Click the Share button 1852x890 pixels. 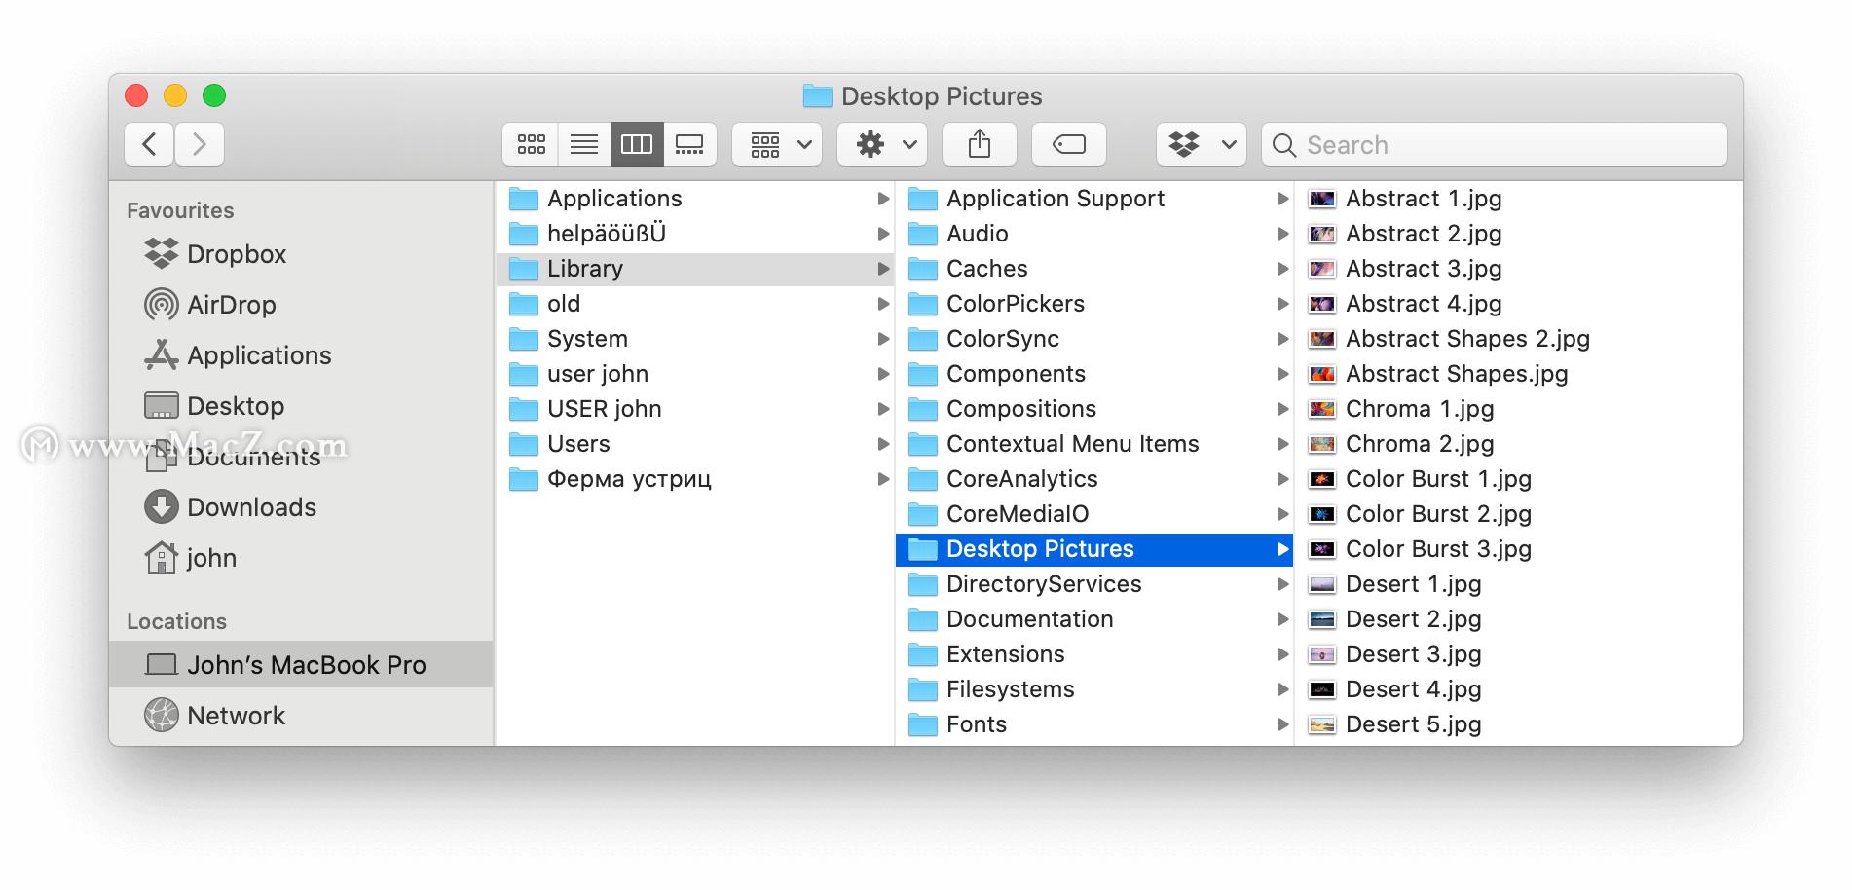point(980,144)
